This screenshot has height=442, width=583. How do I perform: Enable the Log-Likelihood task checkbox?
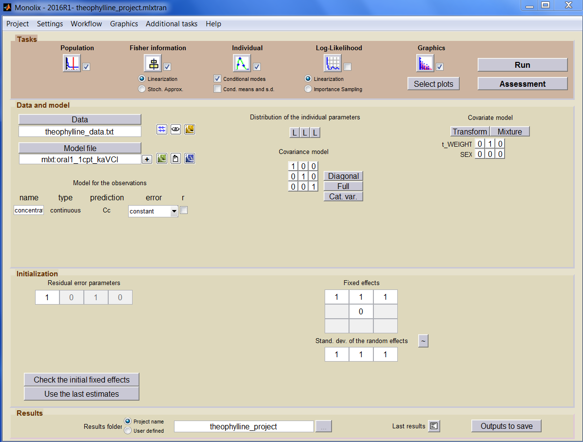click(x=348, y=67)
